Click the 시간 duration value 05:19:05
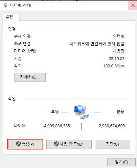Screen dimensions: 137x168 pos(117,59)
